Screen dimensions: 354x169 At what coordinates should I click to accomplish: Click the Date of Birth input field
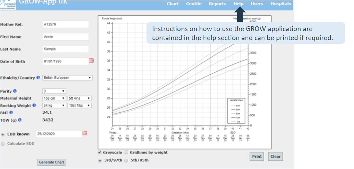click(x=66, y=61)
